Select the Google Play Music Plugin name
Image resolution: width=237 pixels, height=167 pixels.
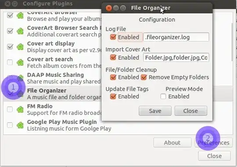click(x=62, y=122)
